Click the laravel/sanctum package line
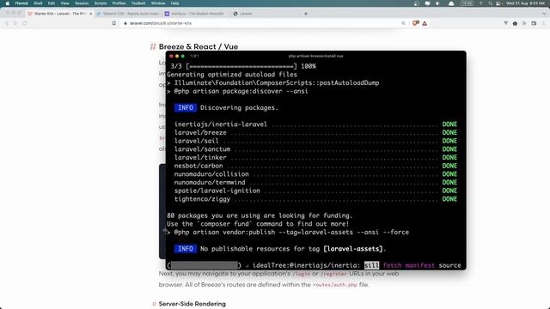550x309 pixels. [x=315, y=149]
